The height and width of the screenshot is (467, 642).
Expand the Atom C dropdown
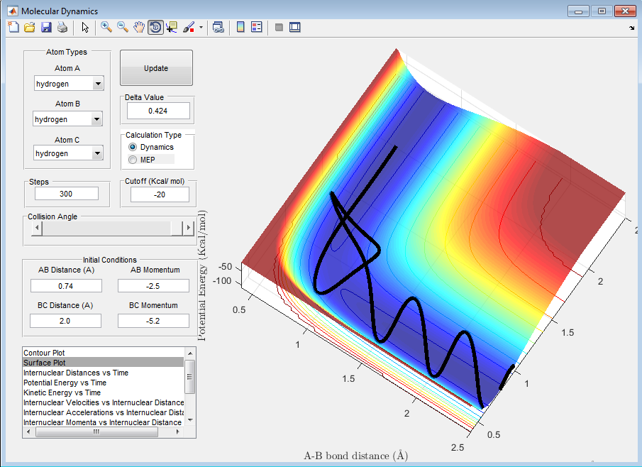pos(98,153)
